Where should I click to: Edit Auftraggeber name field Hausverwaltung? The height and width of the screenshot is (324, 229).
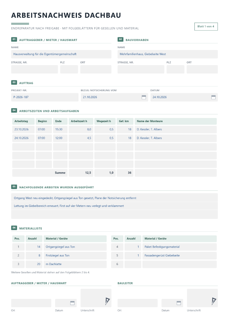tap(61, 54)
